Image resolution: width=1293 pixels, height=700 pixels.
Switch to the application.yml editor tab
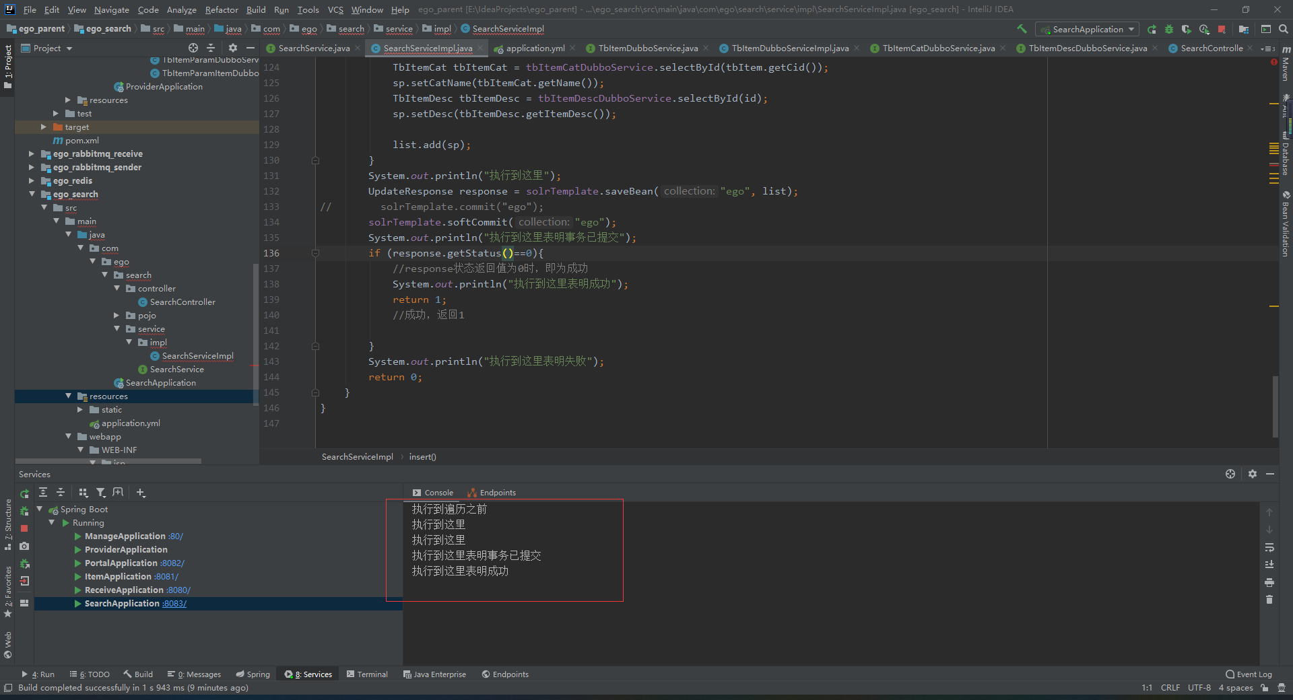(x=535, y=48)
